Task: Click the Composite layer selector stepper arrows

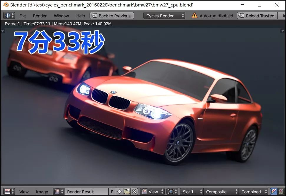Action: click(236, 192)
